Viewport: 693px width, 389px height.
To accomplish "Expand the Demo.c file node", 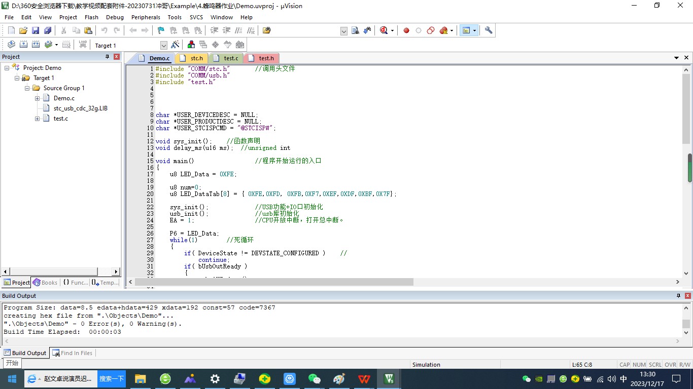I will 37,98.
